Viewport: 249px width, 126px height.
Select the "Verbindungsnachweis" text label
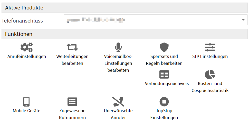[x=167, y=83]
